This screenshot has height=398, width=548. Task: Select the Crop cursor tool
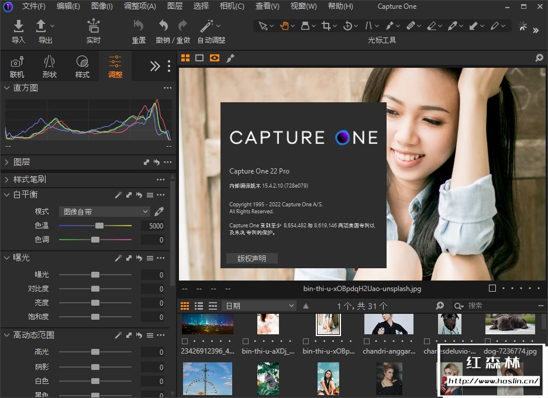coord(326,26)
